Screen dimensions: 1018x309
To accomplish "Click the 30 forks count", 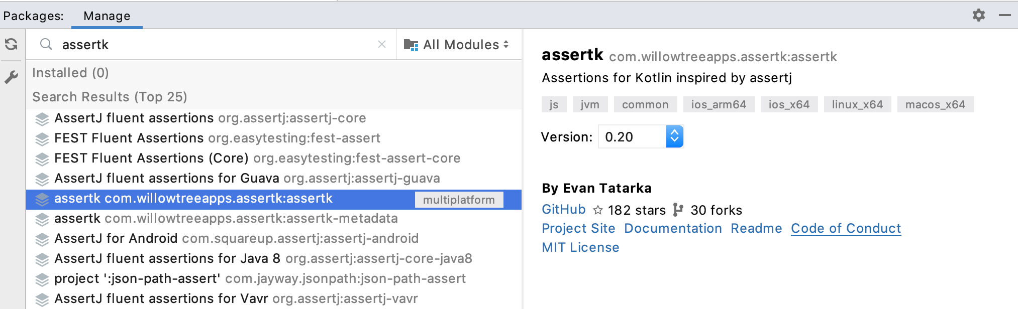I will (716, 210).
